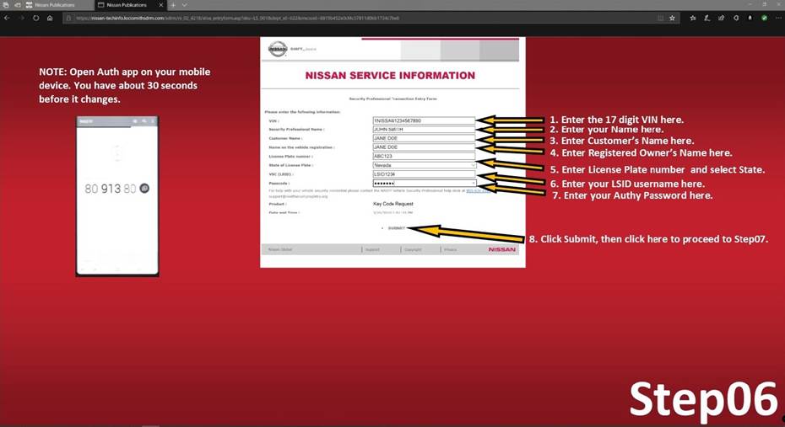This screenshot has height=427, width=785.
Task: Click the 'NISSAN SERVICE INFORMATION' heading
Action: [x=390, y=76]
